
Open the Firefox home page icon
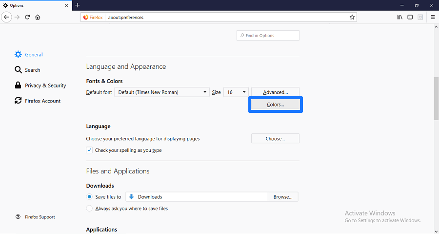pyautogui.click(x=38, y=17)
